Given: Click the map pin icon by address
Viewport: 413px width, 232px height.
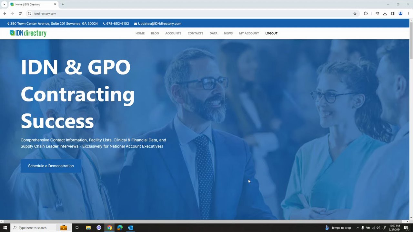Looking at the screenshot, I should (8, 24).
